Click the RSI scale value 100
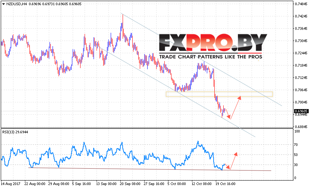Viewport: 309px width, 188px height. 297,131
